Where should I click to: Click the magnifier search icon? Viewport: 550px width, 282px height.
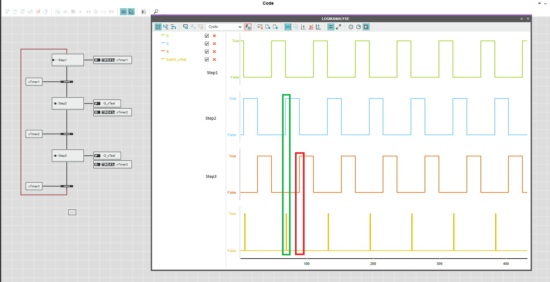(x=156, y=12)
